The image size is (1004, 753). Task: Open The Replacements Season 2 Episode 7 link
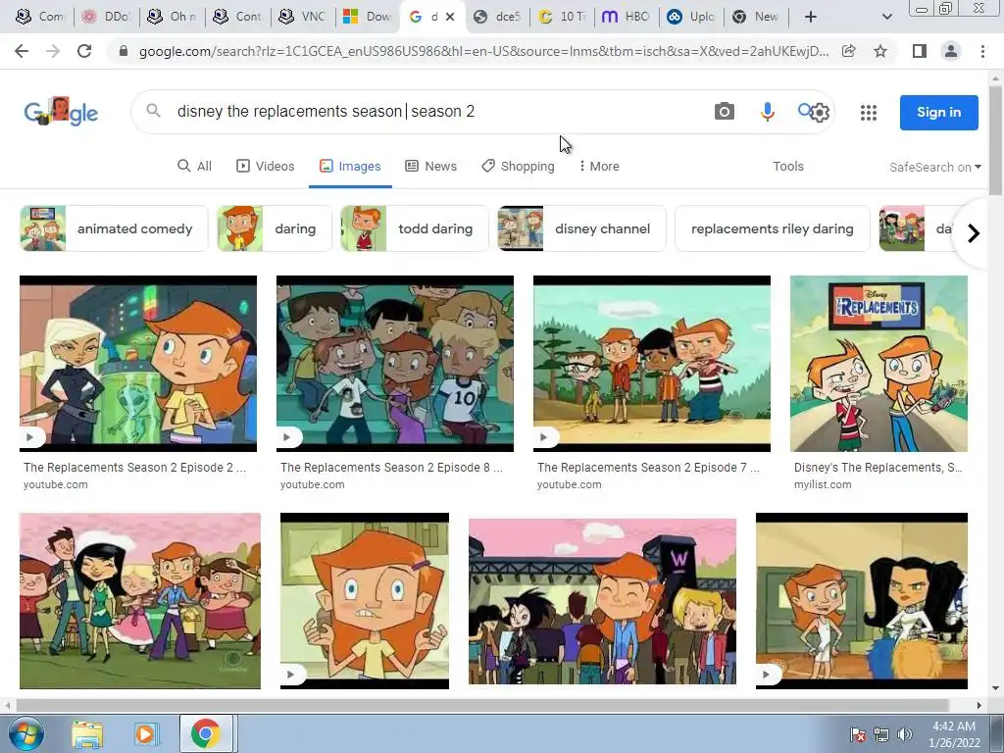[648, 468]
